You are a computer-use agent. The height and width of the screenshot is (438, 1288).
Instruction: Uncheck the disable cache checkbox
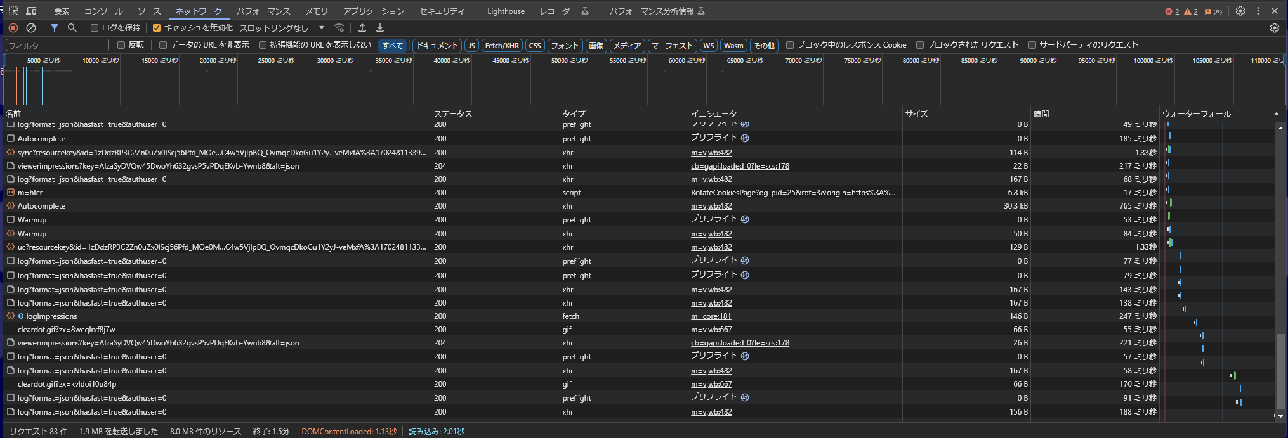coord(157,28)
